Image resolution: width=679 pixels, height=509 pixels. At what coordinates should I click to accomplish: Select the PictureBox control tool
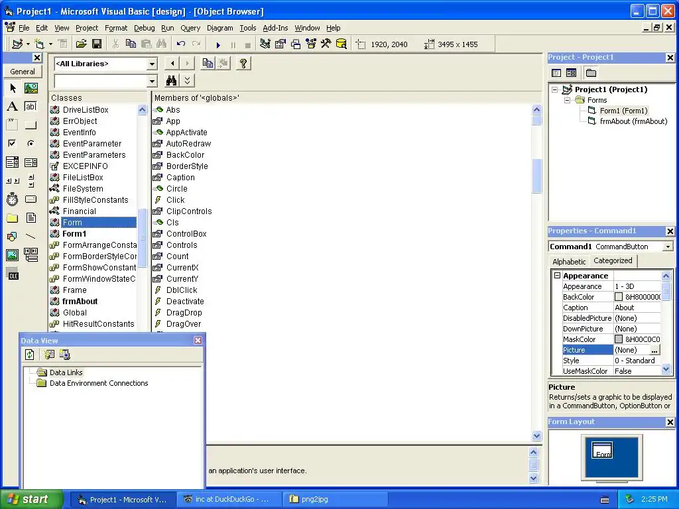point(31,88)
